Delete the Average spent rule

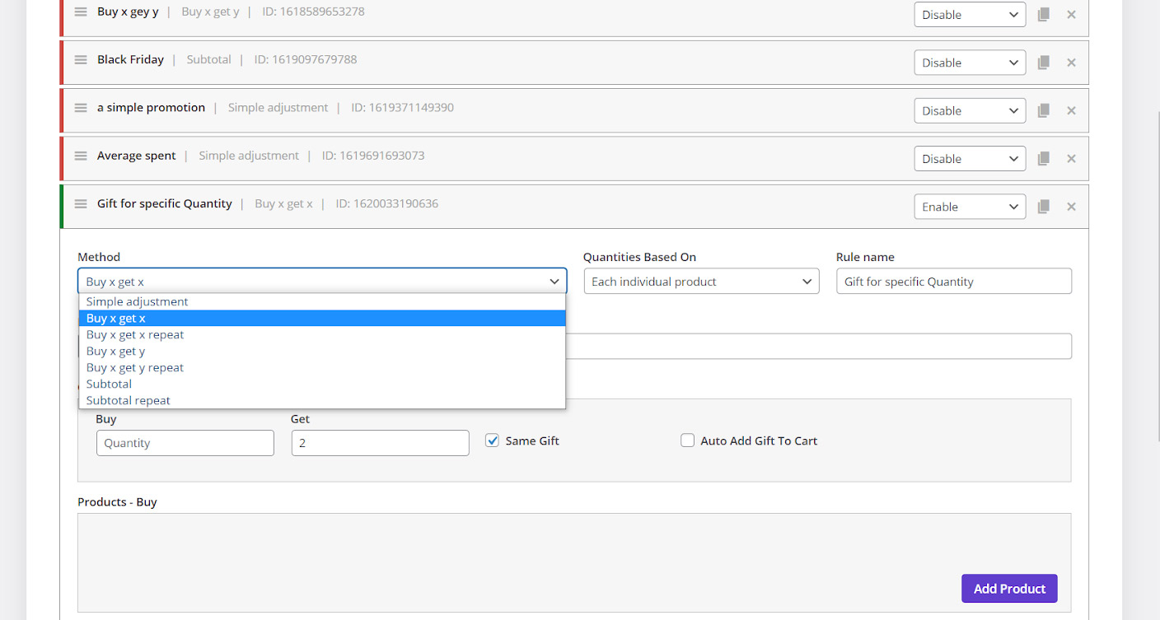(x=1071, y=159)
